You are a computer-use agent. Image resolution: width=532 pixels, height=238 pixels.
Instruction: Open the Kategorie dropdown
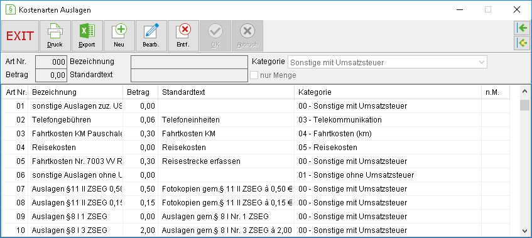tap(387, 62)
